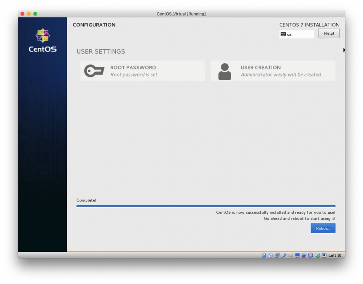Click 'CentOS is now successfully installed' message
Viewport: 363px width, 284px height.
[276, 212]
